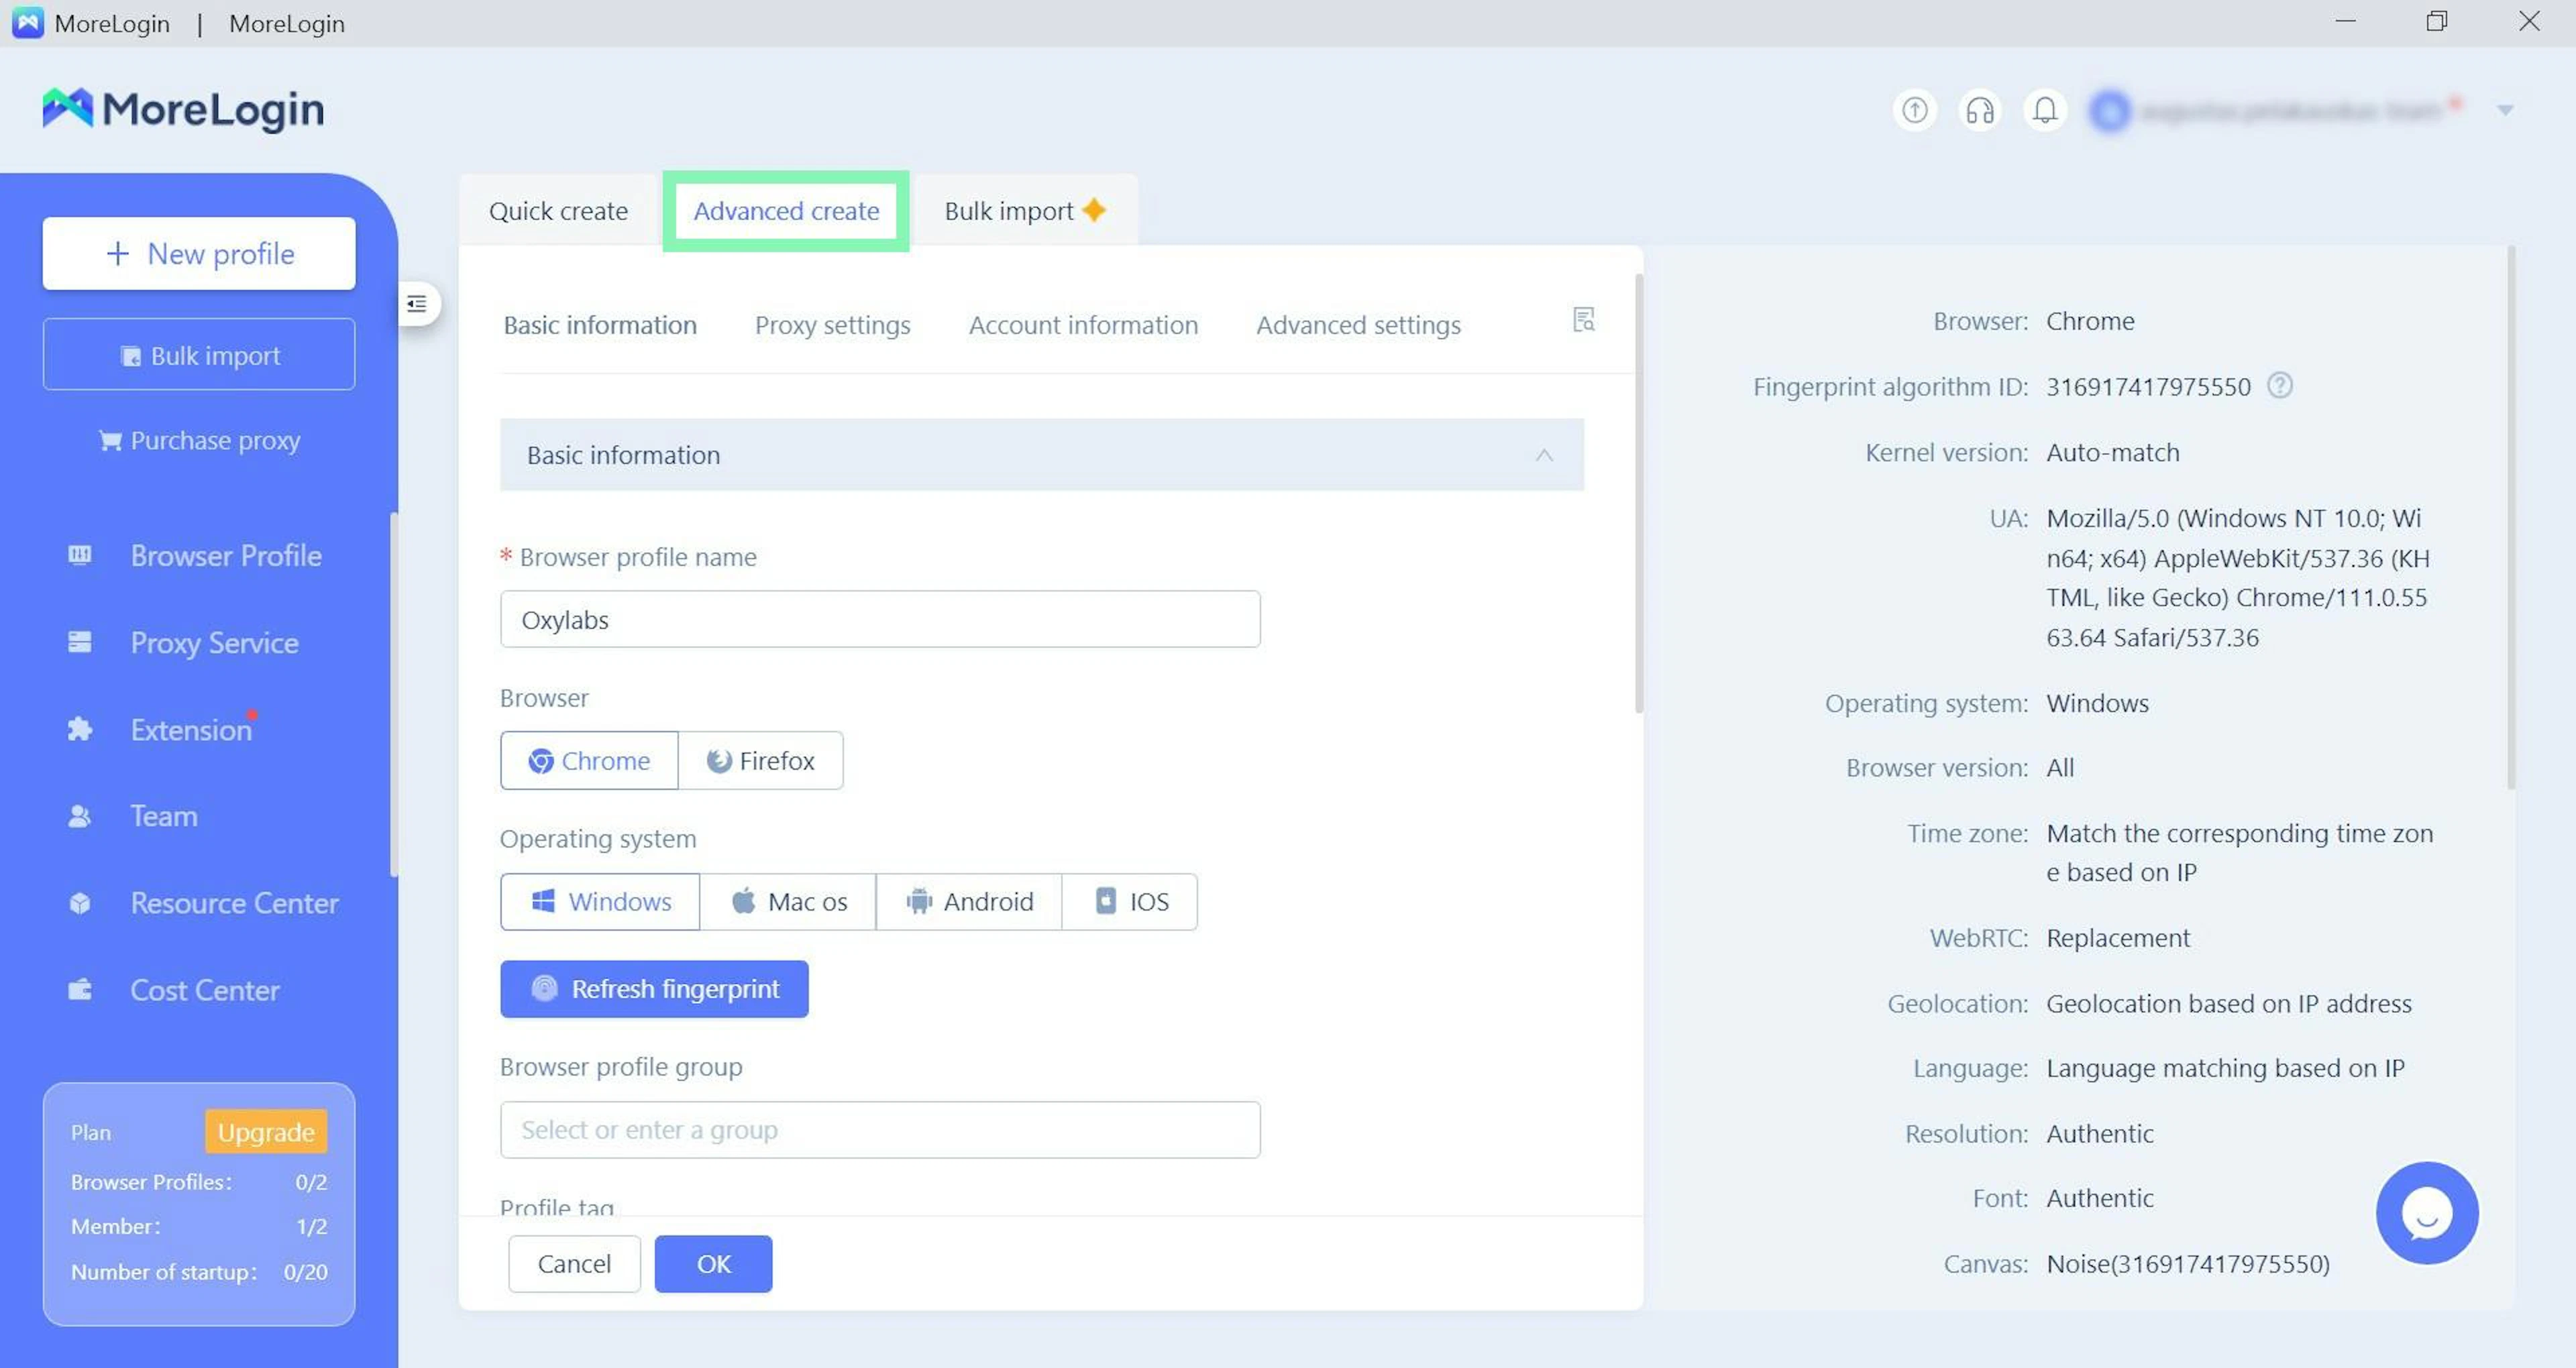Go to Proxy Service section

tap(214, 643)
